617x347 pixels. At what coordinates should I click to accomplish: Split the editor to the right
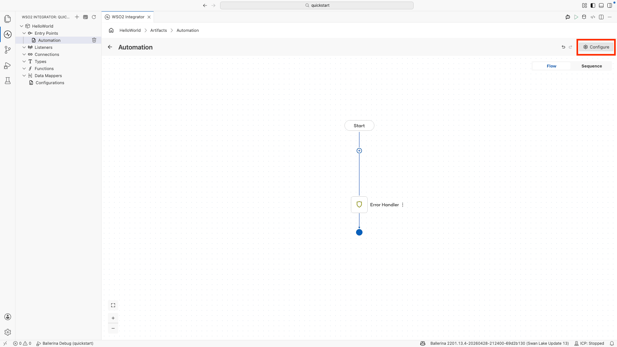pyautogui.click(x=601, y=17)
